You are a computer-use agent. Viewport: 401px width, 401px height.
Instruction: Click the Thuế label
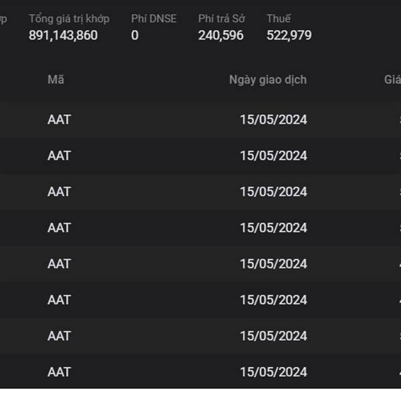coord(279,19)
